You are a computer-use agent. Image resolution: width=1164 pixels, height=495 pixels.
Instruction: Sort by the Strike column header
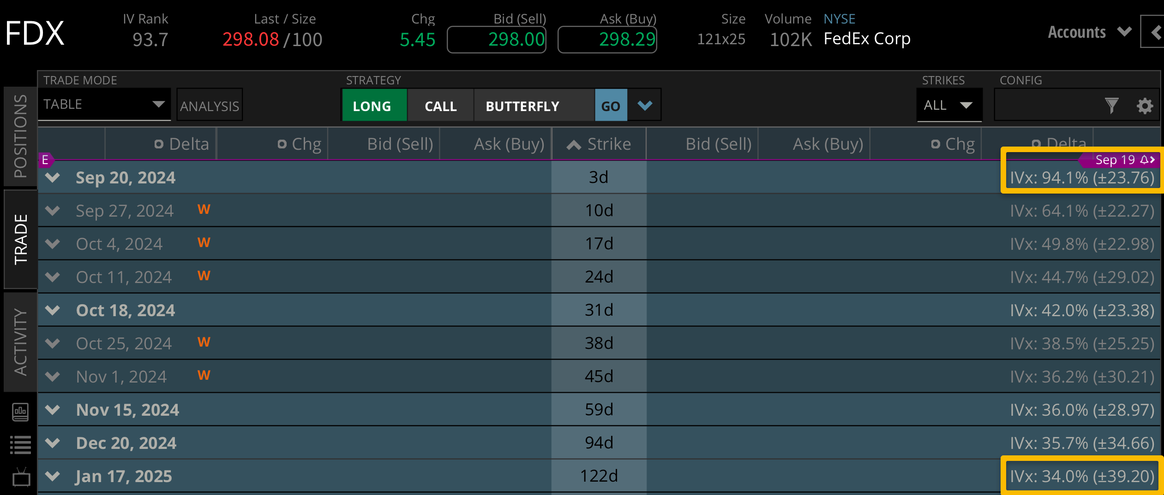click(x=599, y=144)
